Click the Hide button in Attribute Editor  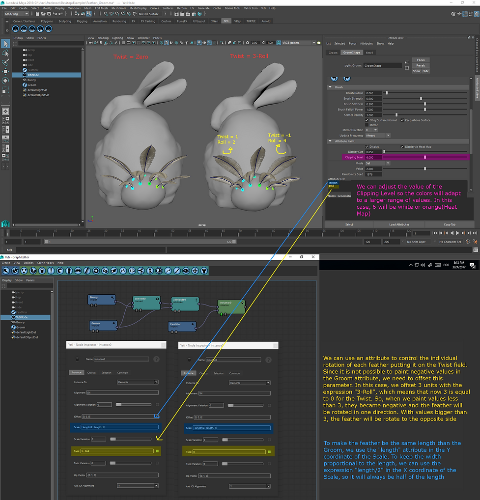click(425, 71)
